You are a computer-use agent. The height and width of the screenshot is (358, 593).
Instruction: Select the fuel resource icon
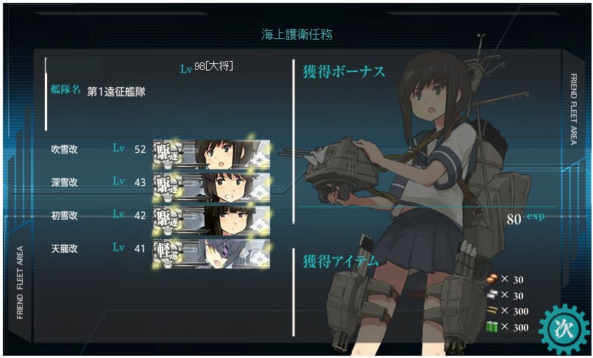(x=492, y=327)
